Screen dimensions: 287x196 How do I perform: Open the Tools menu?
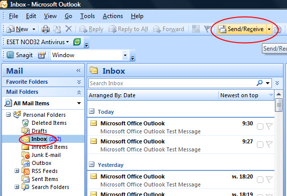tap(87, 16)
